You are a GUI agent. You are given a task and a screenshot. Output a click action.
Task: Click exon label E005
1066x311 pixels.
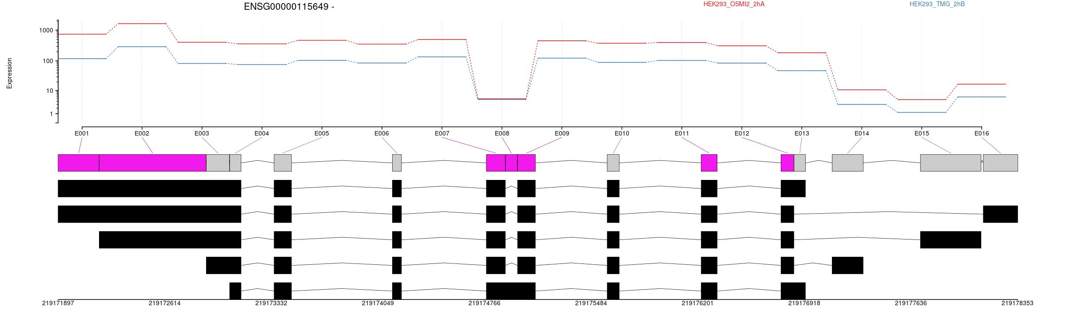322,133
